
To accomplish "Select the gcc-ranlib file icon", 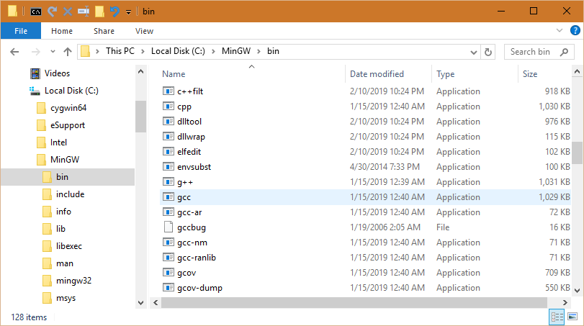I will point(169,258).
